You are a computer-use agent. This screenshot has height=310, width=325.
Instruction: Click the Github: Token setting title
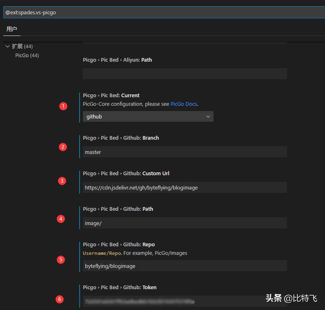coord(120,287)
